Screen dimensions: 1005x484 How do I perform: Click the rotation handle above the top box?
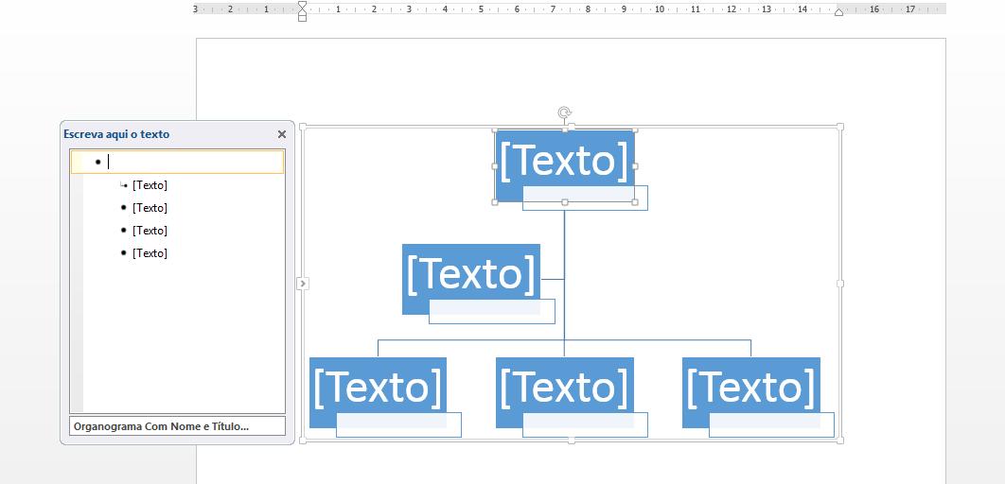pos(565,113)
